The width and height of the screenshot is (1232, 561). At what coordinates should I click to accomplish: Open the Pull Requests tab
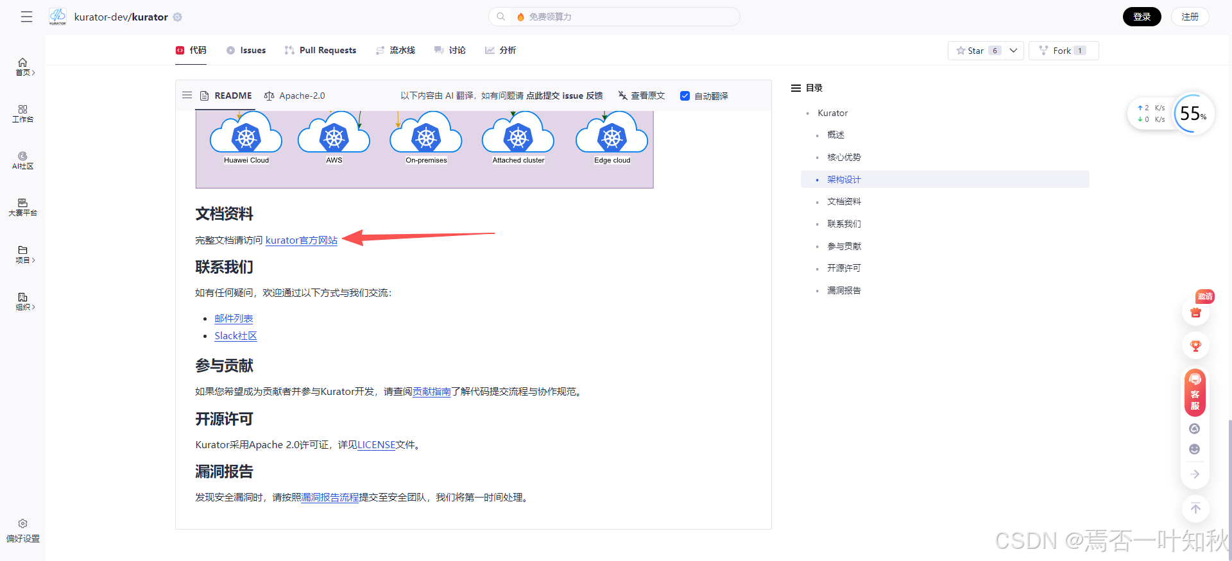320,50
